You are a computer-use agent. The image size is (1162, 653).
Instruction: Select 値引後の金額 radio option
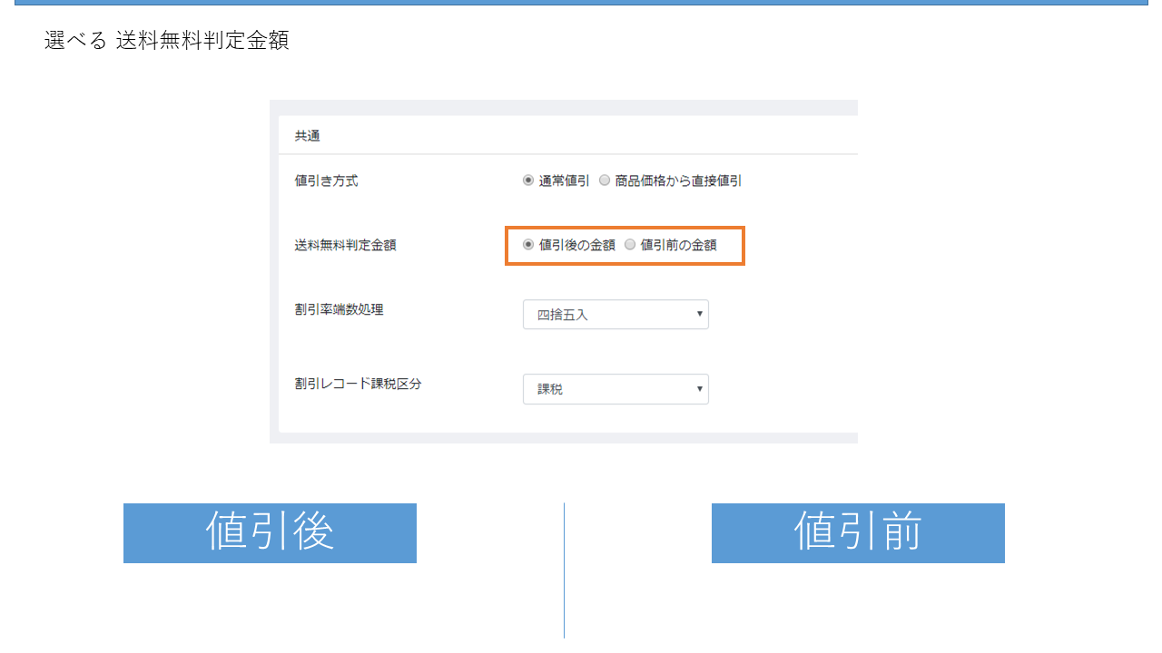tap(528, 245)
